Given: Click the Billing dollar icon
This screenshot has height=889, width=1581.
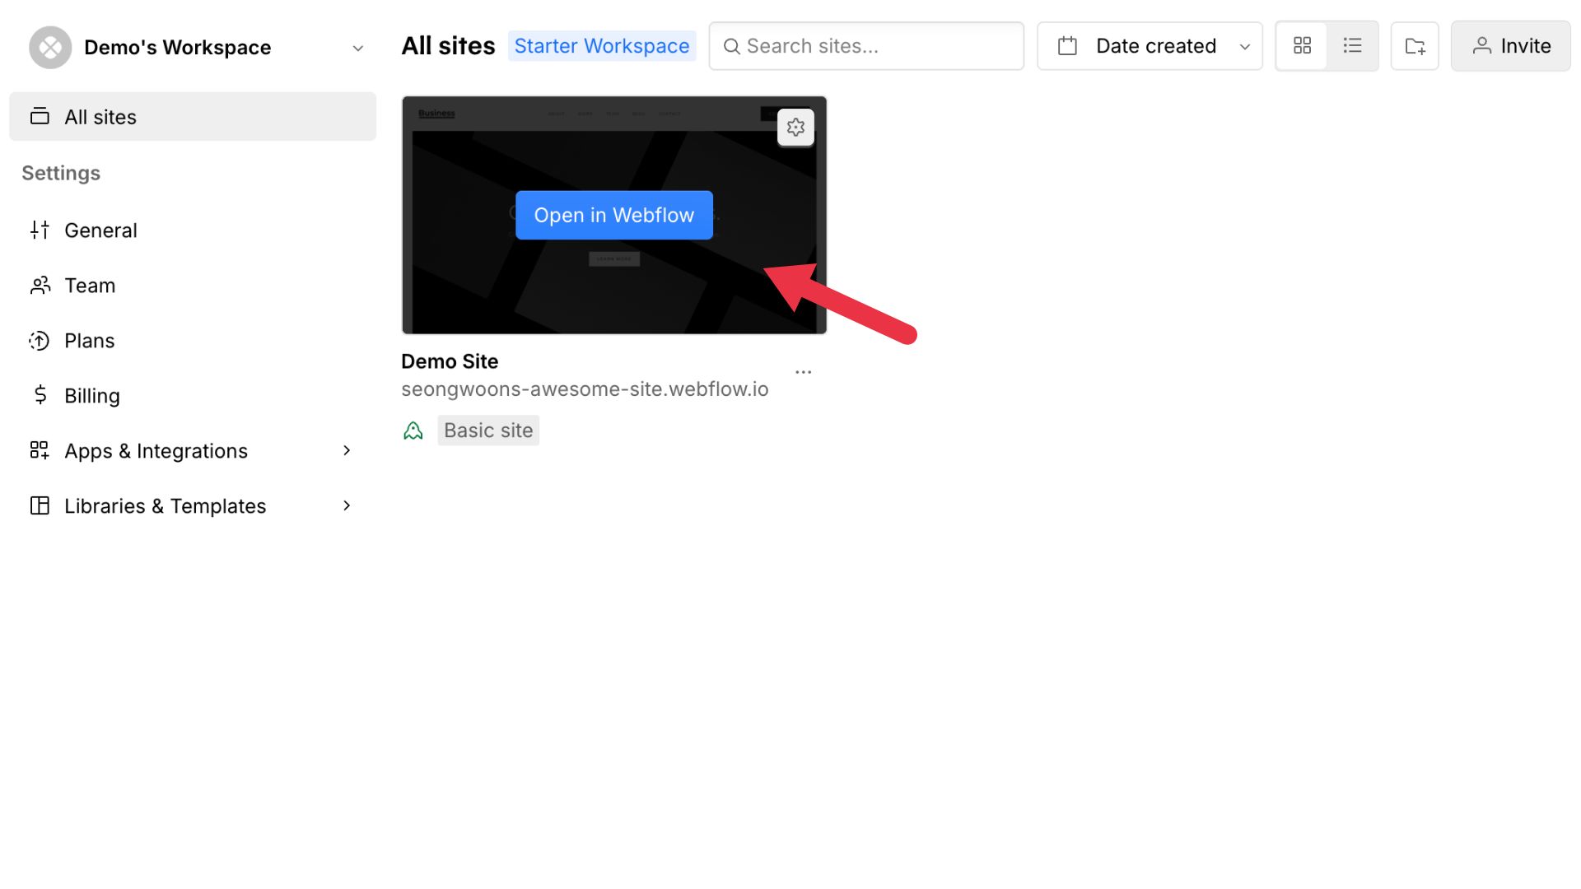Looking at the screenshot, I should pyautogui.click(x=40, y=395).
